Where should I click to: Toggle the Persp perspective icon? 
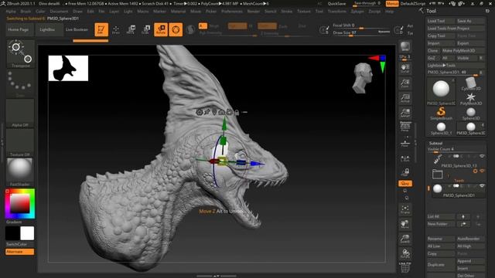405,127
